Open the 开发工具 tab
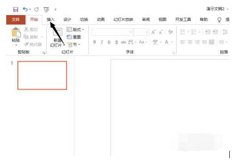 pyautogui.click(x=183, y=20)
